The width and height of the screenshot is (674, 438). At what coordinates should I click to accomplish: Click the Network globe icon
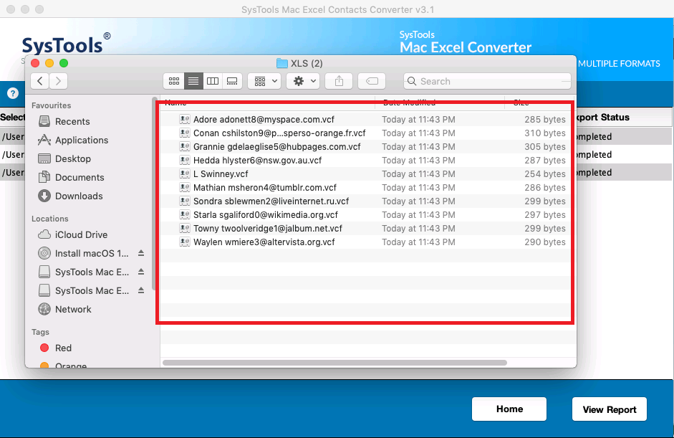pyautogui.click(x=44, y=309)
